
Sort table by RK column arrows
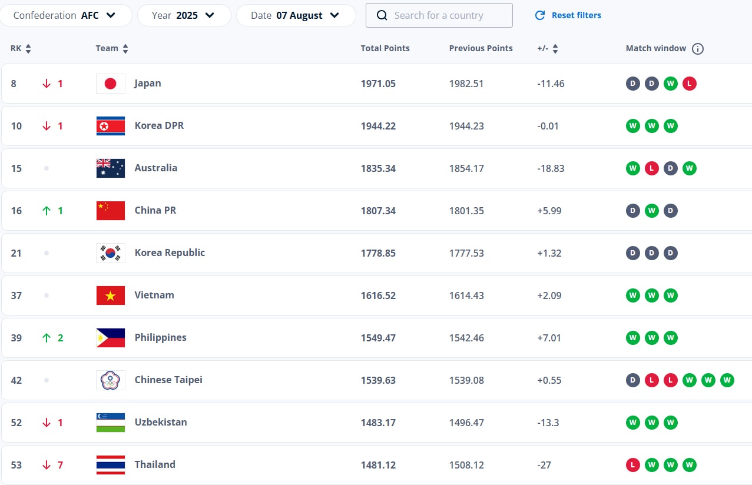point(28,49)
